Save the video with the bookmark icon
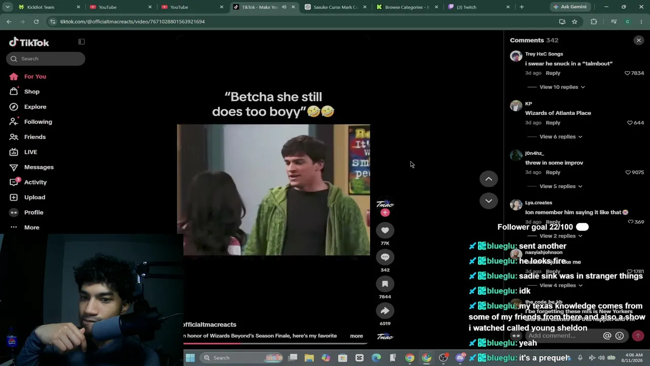650x366 pixels. click(x=385, y=284)
